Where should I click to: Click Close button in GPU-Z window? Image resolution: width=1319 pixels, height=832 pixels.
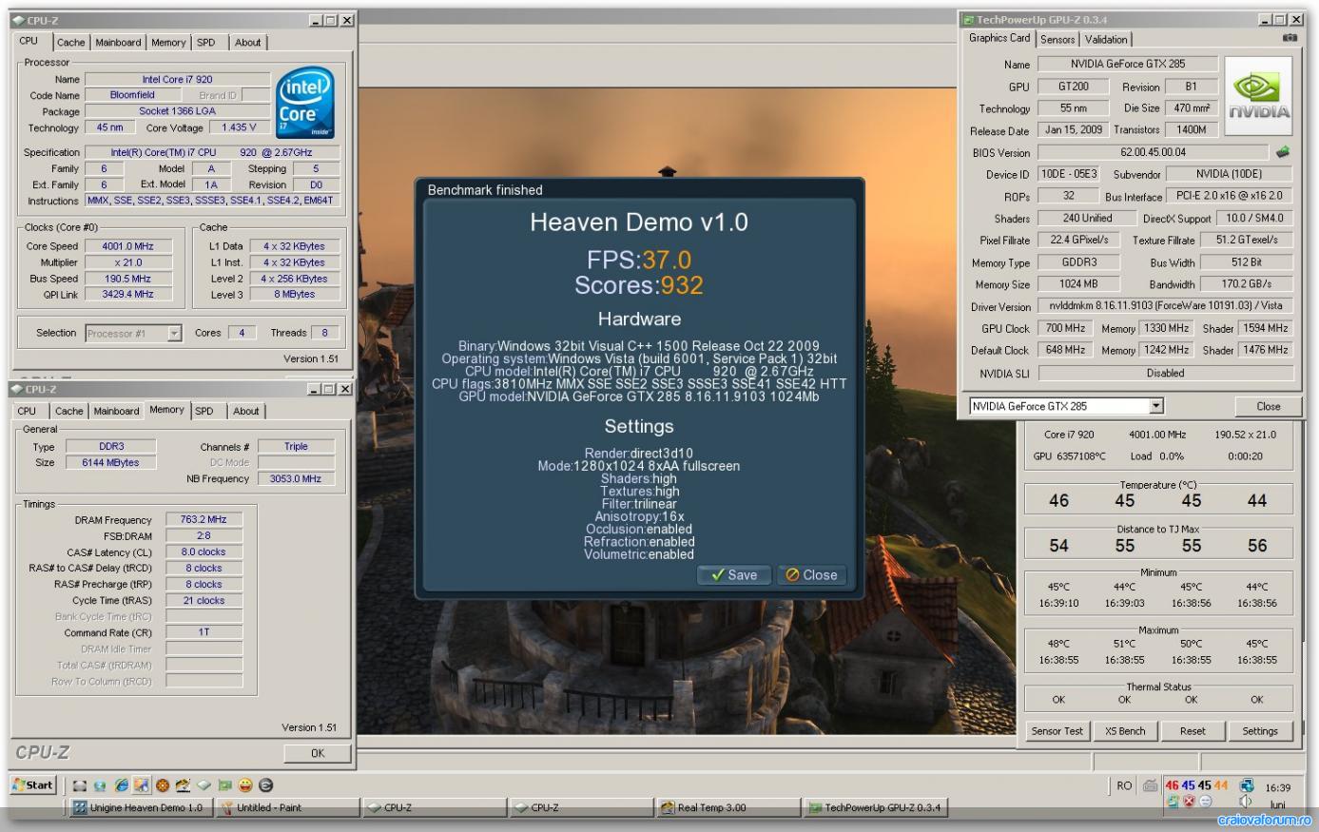pyautogui.click(x=1268, y=406)
